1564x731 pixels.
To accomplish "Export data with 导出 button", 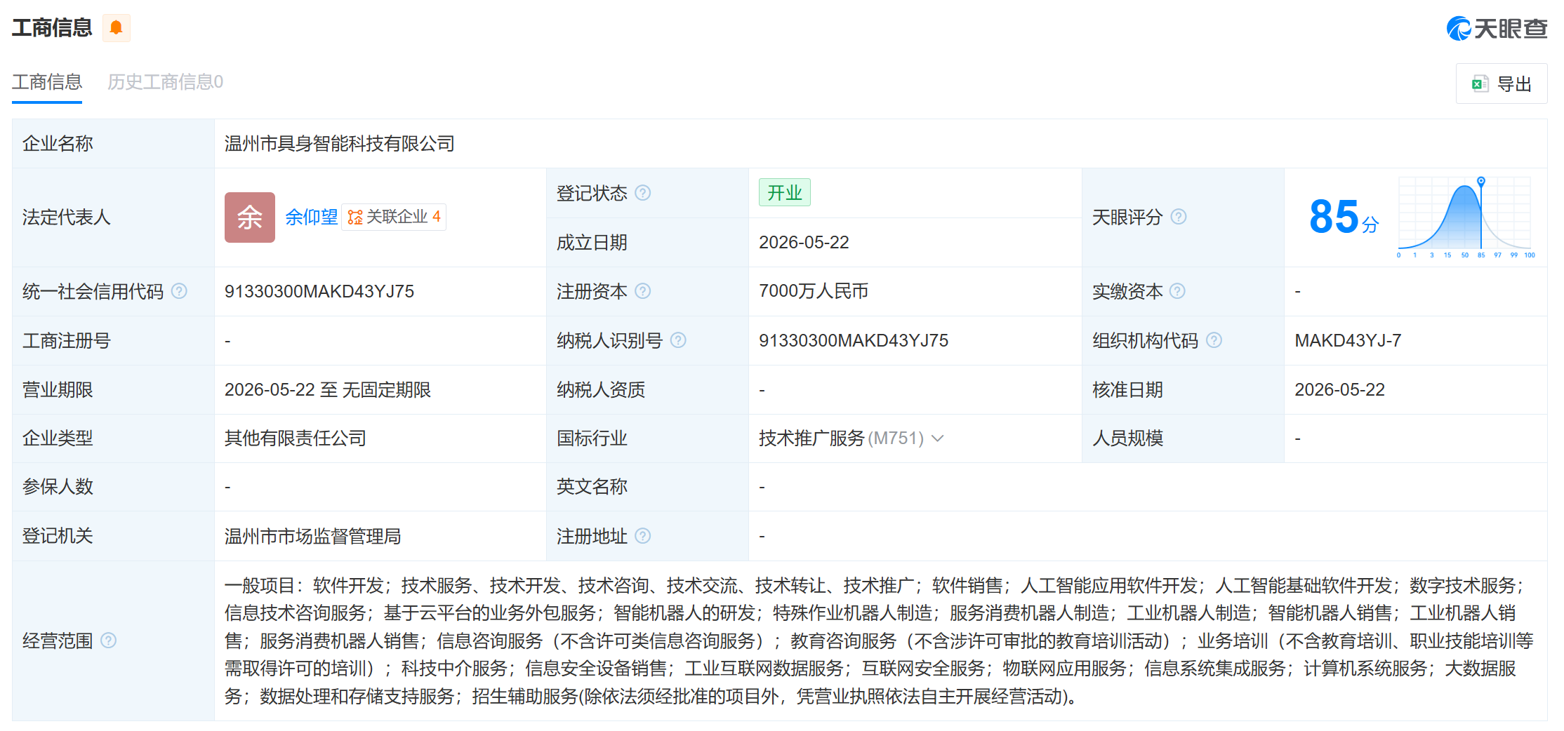I will pos(1502,84).
